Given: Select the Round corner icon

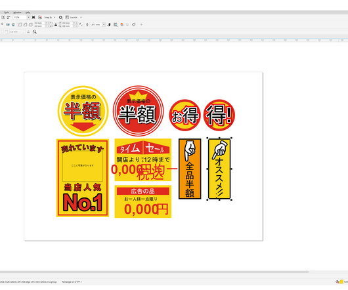Looking at the screenshot, I should [x=20, y=25].
